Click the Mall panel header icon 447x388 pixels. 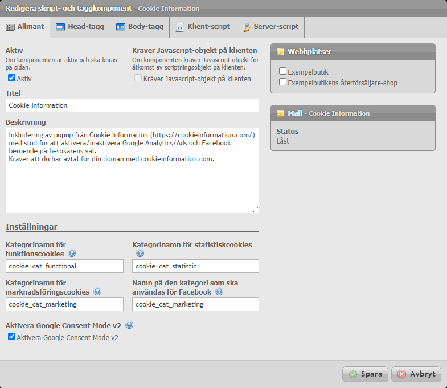tap(280, 113)
